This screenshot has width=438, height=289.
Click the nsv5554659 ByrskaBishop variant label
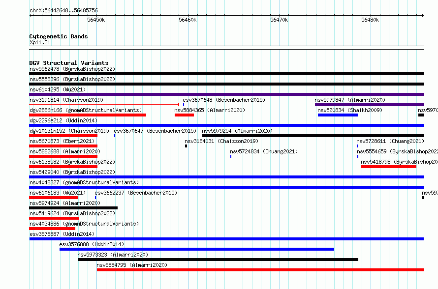pos(397,151)
